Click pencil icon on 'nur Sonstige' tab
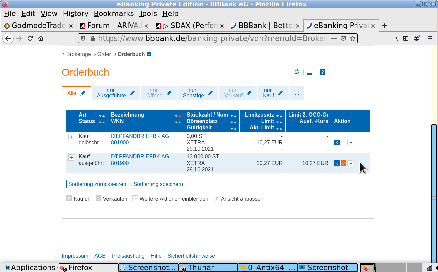The width and height of the screenshot is (438, 272). [210, 93]
